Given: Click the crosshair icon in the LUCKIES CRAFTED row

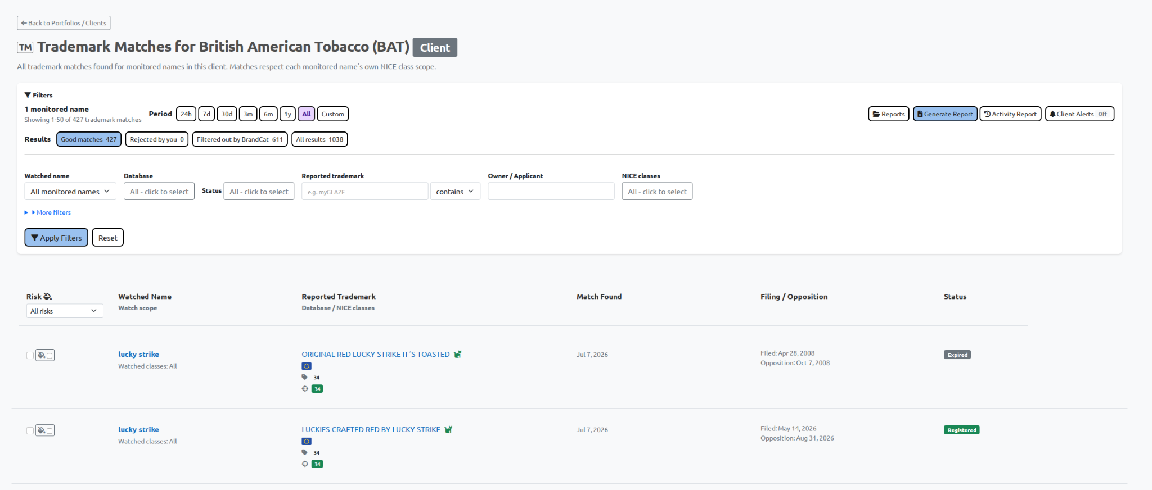Looking at the screenshot, I should pos(305,464).
